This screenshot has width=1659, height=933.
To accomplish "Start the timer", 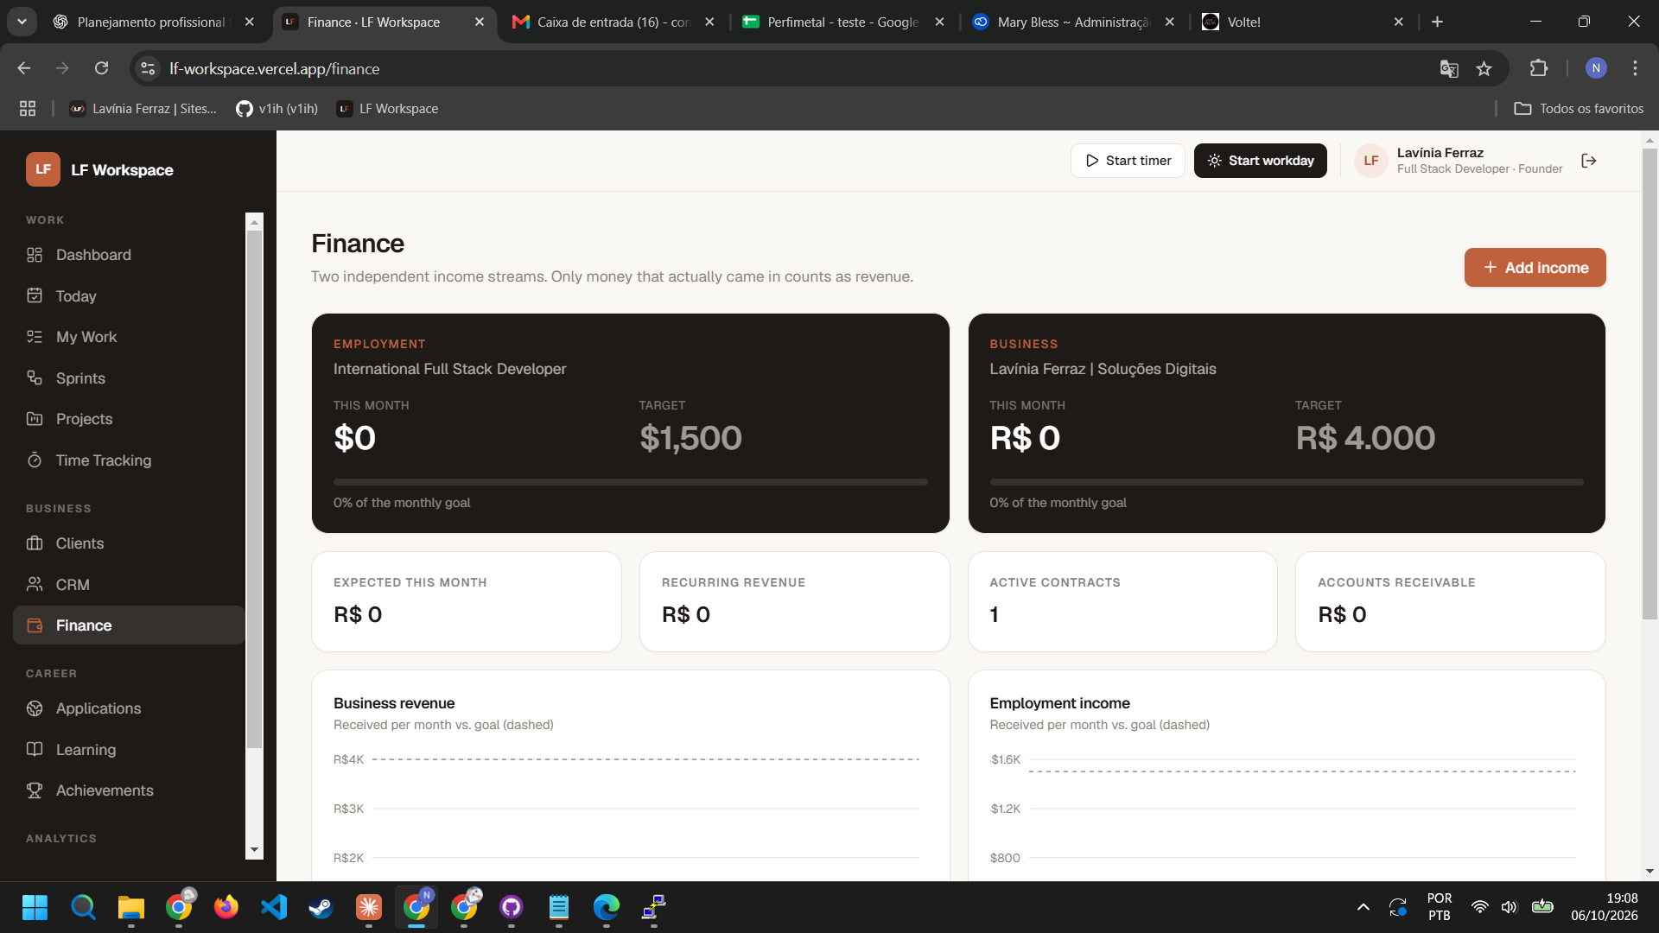I will (x=1128, y=161).
